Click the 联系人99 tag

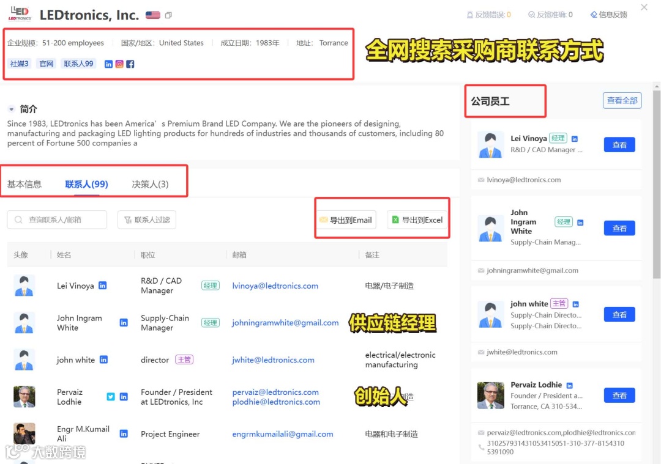[x=78, y=64]
